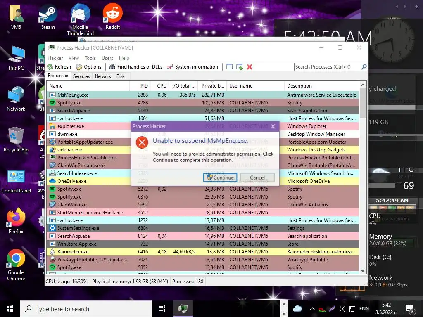Click the ENG language indicator
The width and height of the screenshot is (423, 317).
(364, 309)
